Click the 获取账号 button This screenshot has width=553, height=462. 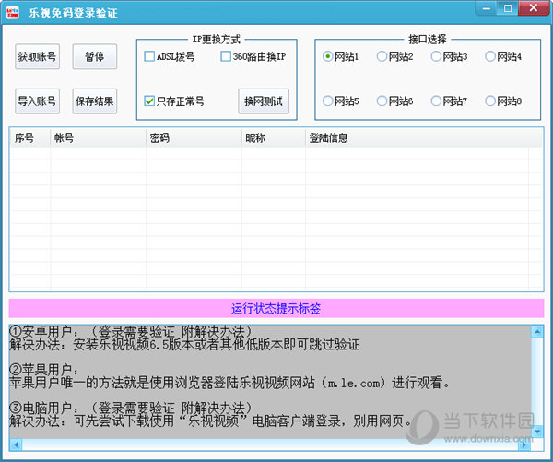tap(37, 56)
